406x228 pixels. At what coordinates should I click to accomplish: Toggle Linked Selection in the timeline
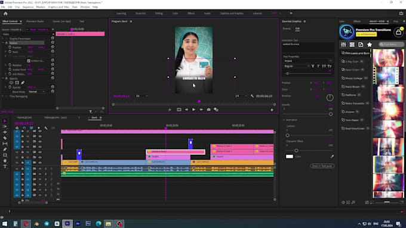coord(31,128)
